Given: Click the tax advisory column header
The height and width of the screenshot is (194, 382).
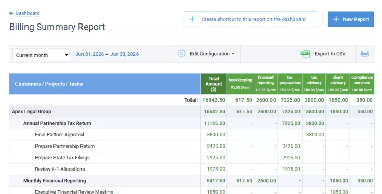Looking at the screenshot, I should [x=314, y=84].
